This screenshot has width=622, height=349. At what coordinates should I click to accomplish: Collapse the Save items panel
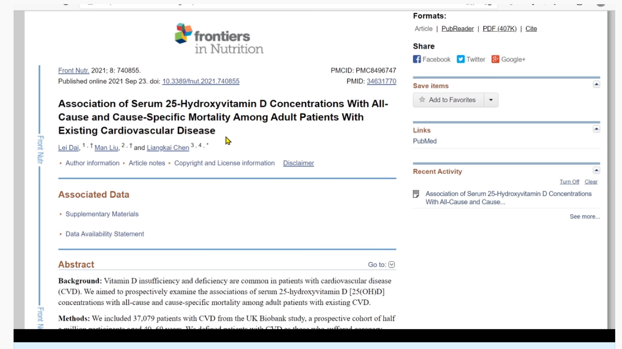tap(596, 85)
